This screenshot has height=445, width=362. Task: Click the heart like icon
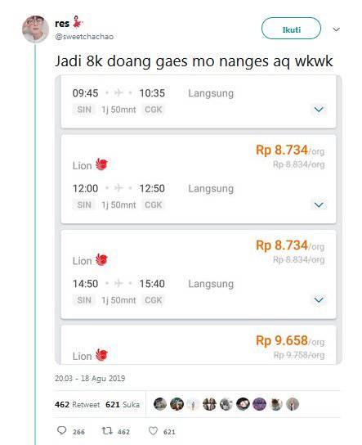[x=153, y=431]
